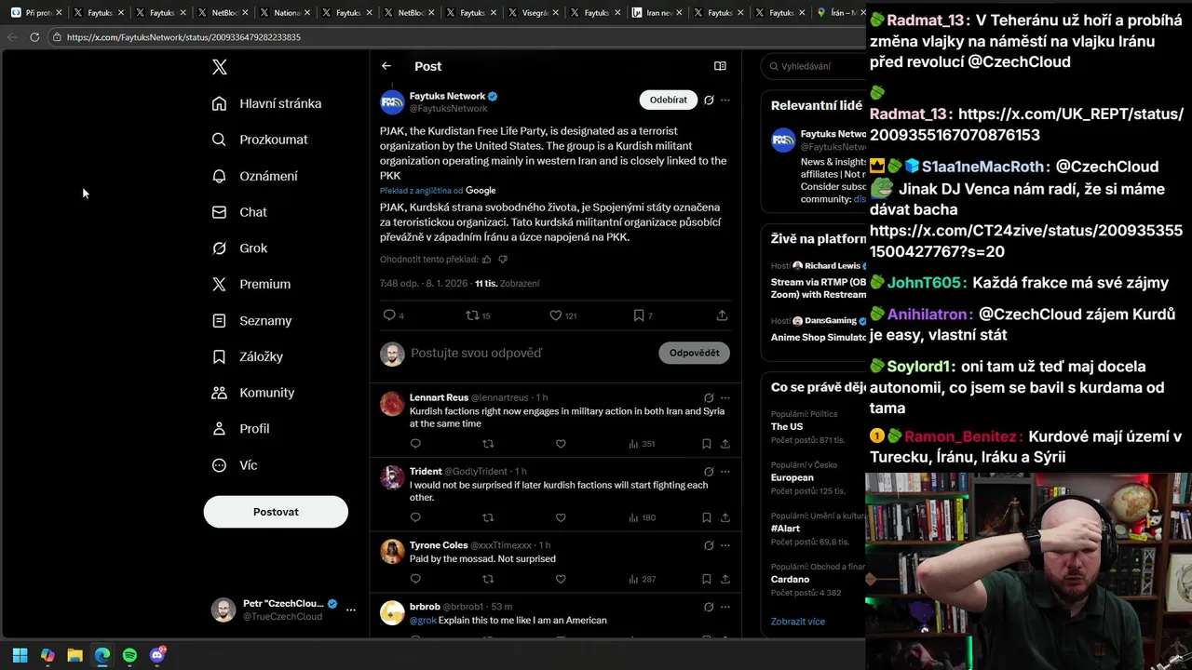This screenshot has height=670, width=1192.
Task: Click view count 351 on Lennart reply
Action: pos(643,444)
